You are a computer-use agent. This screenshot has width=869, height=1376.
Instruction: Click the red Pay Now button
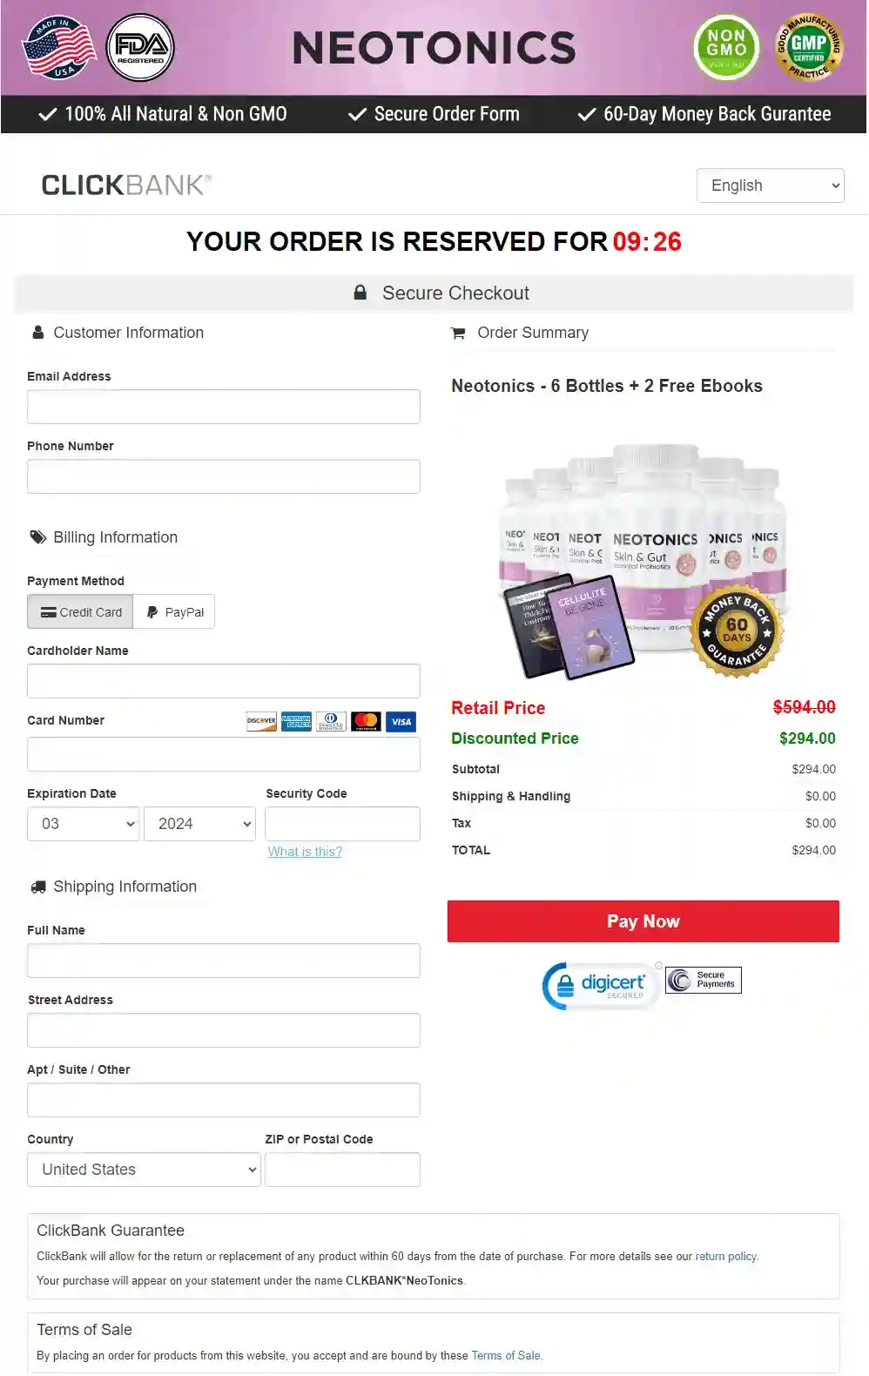click(x=643, y=921)
